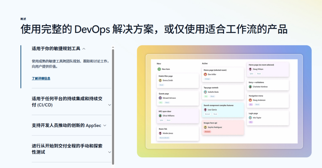Click the Spike tag on NFC open door card
The width and height of the screenshot is (322, 168).
click(161, 120)
